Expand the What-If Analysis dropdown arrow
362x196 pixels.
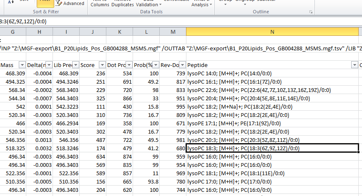[x=211, y=5]
